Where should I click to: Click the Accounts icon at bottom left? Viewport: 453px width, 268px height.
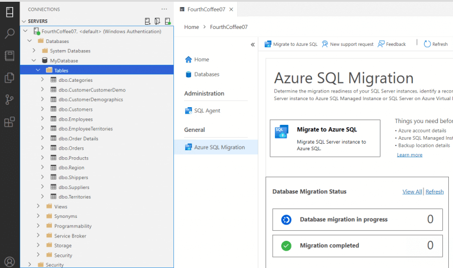tap(9, 262)
